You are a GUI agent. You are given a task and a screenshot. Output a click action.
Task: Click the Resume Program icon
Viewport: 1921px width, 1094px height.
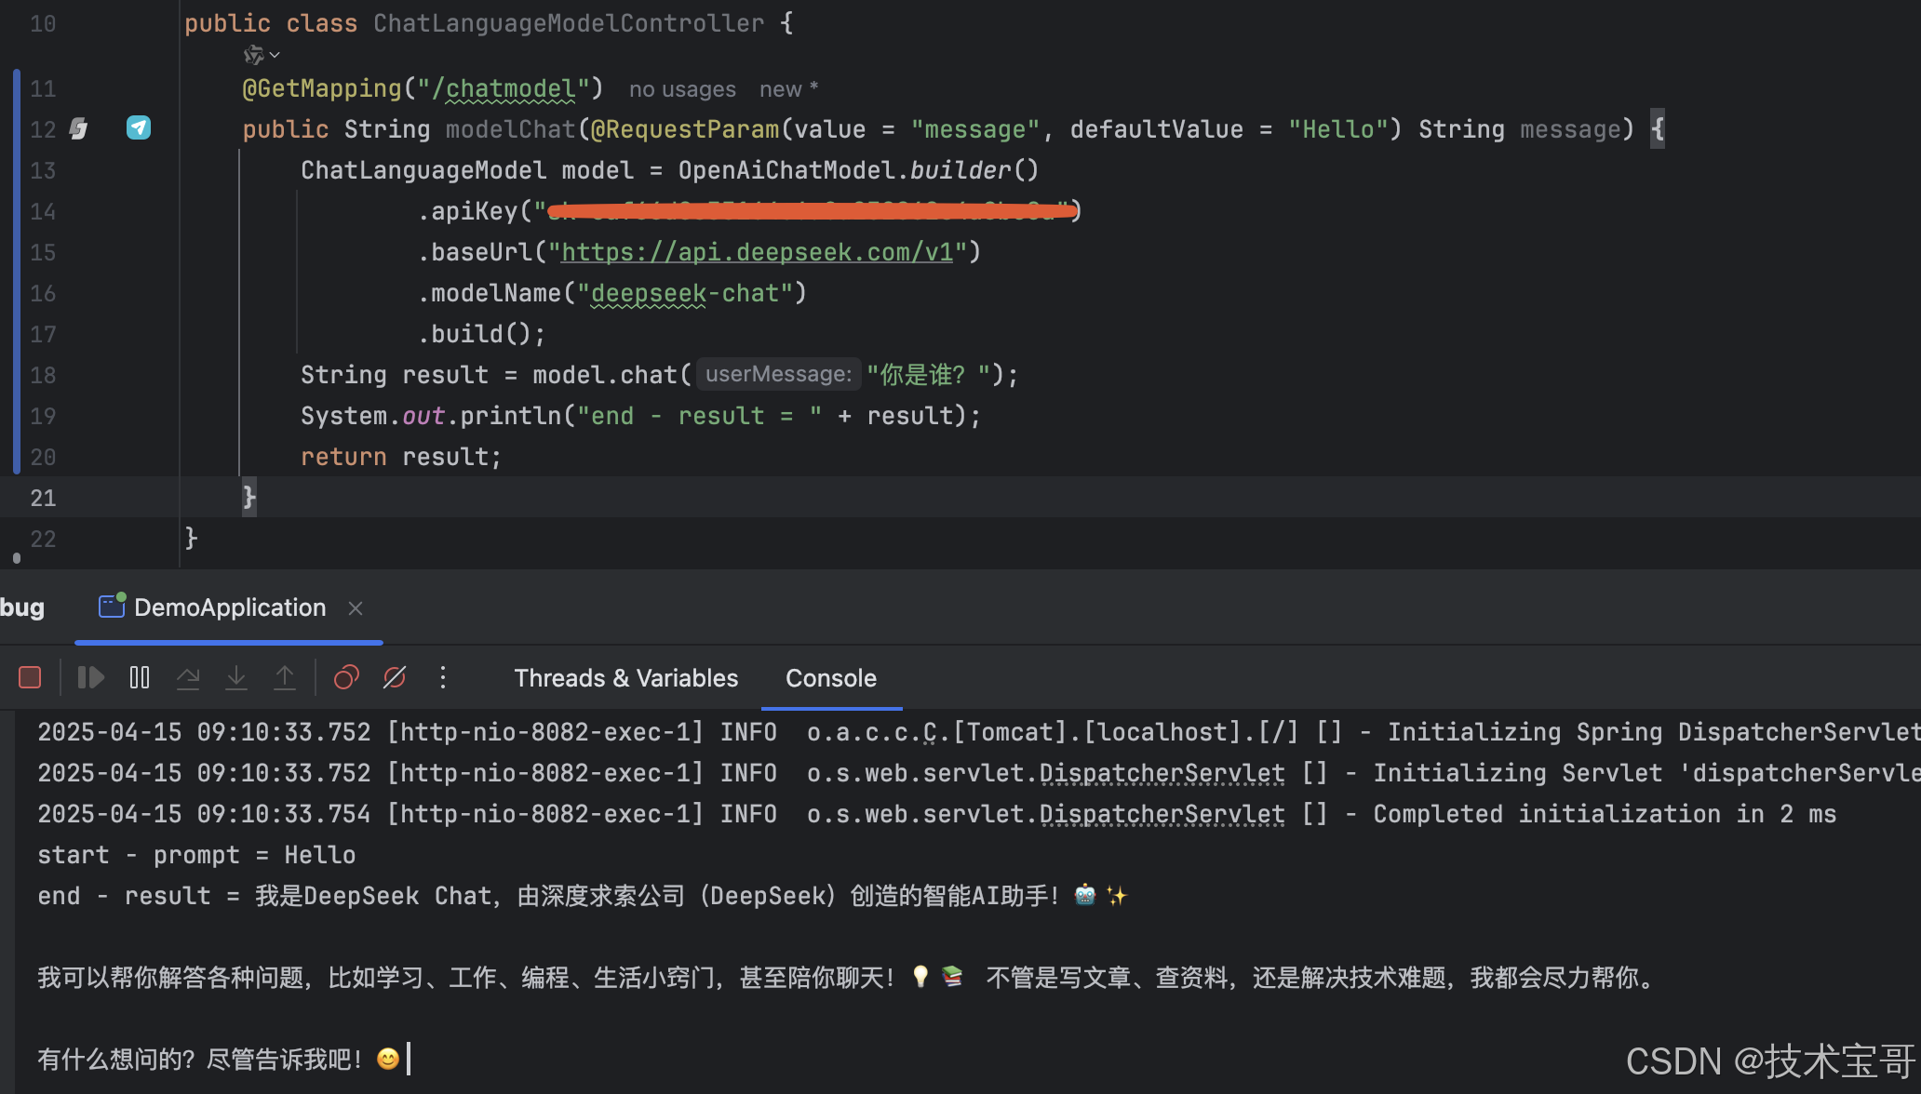click(x=90, y=677)
